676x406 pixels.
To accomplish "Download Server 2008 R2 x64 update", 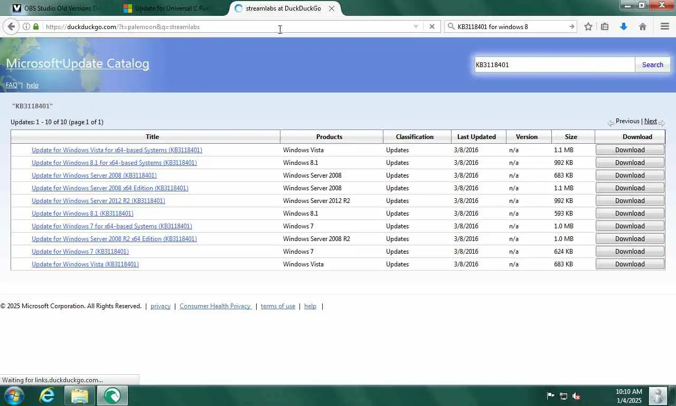I will [x=630, y=239].
